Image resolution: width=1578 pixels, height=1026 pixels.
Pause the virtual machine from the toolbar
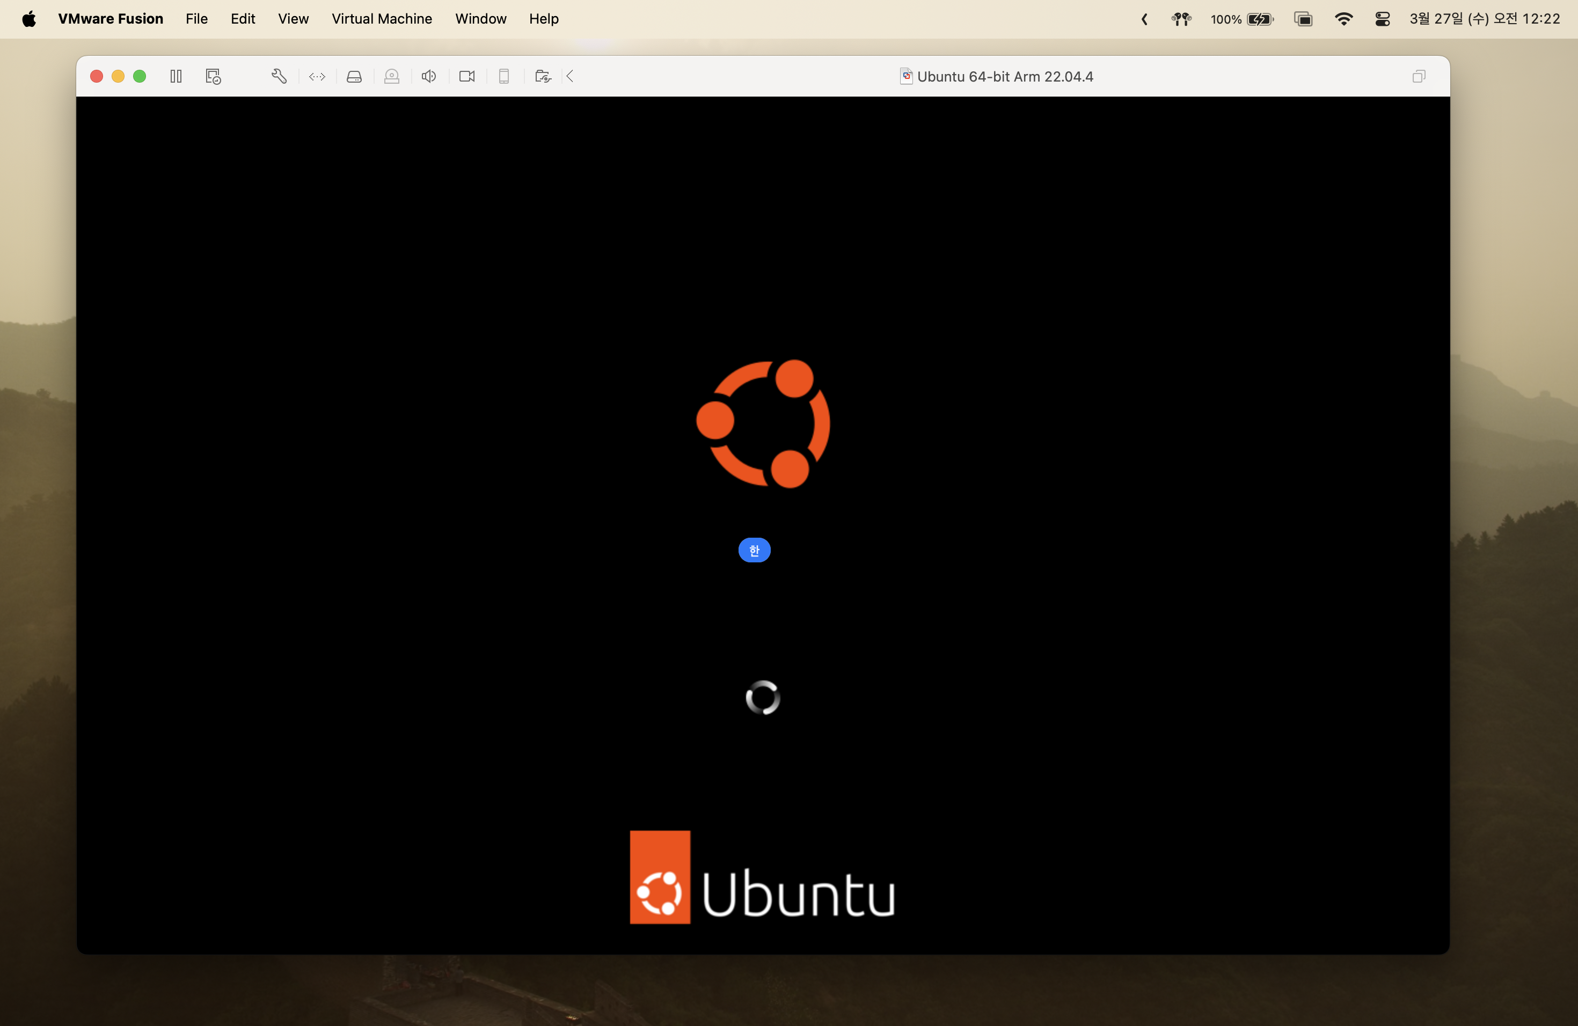(176, 76)
